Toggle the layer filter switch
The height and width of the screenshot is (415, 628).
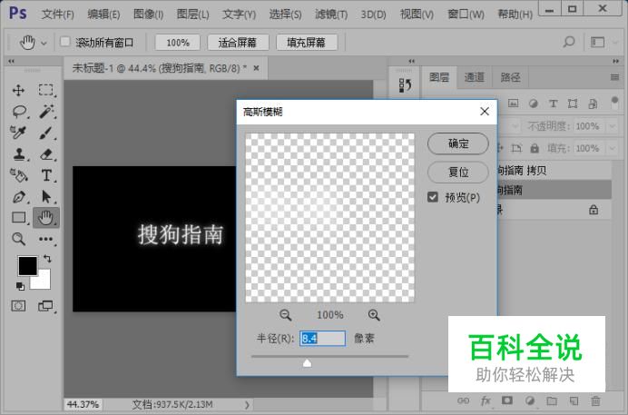(614, 102)
